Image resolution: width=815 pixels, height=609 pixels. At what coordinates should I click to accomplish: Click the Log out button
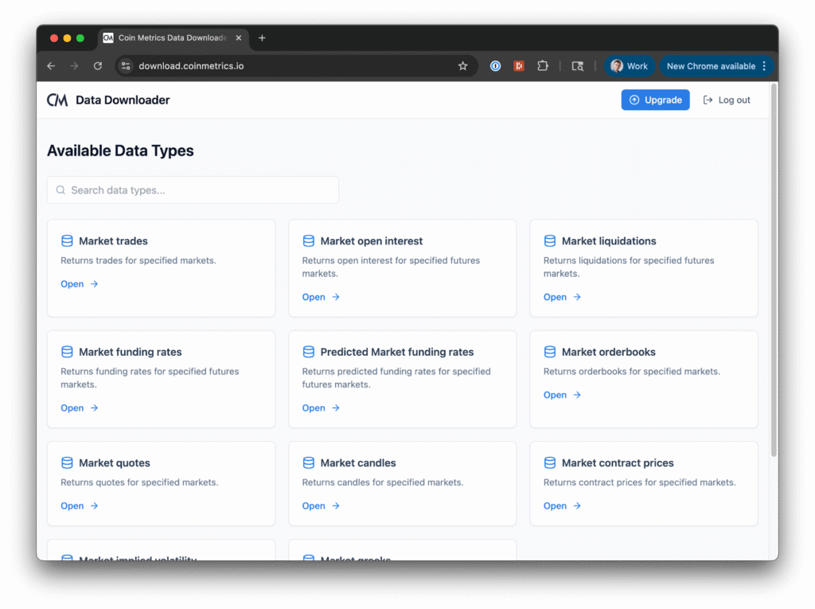pos(727,100)
